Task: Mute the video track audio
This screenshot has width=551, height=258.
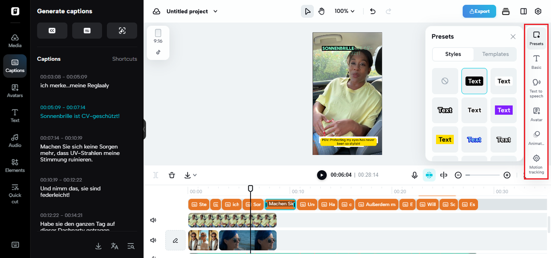Action: (x=153, y=220)
